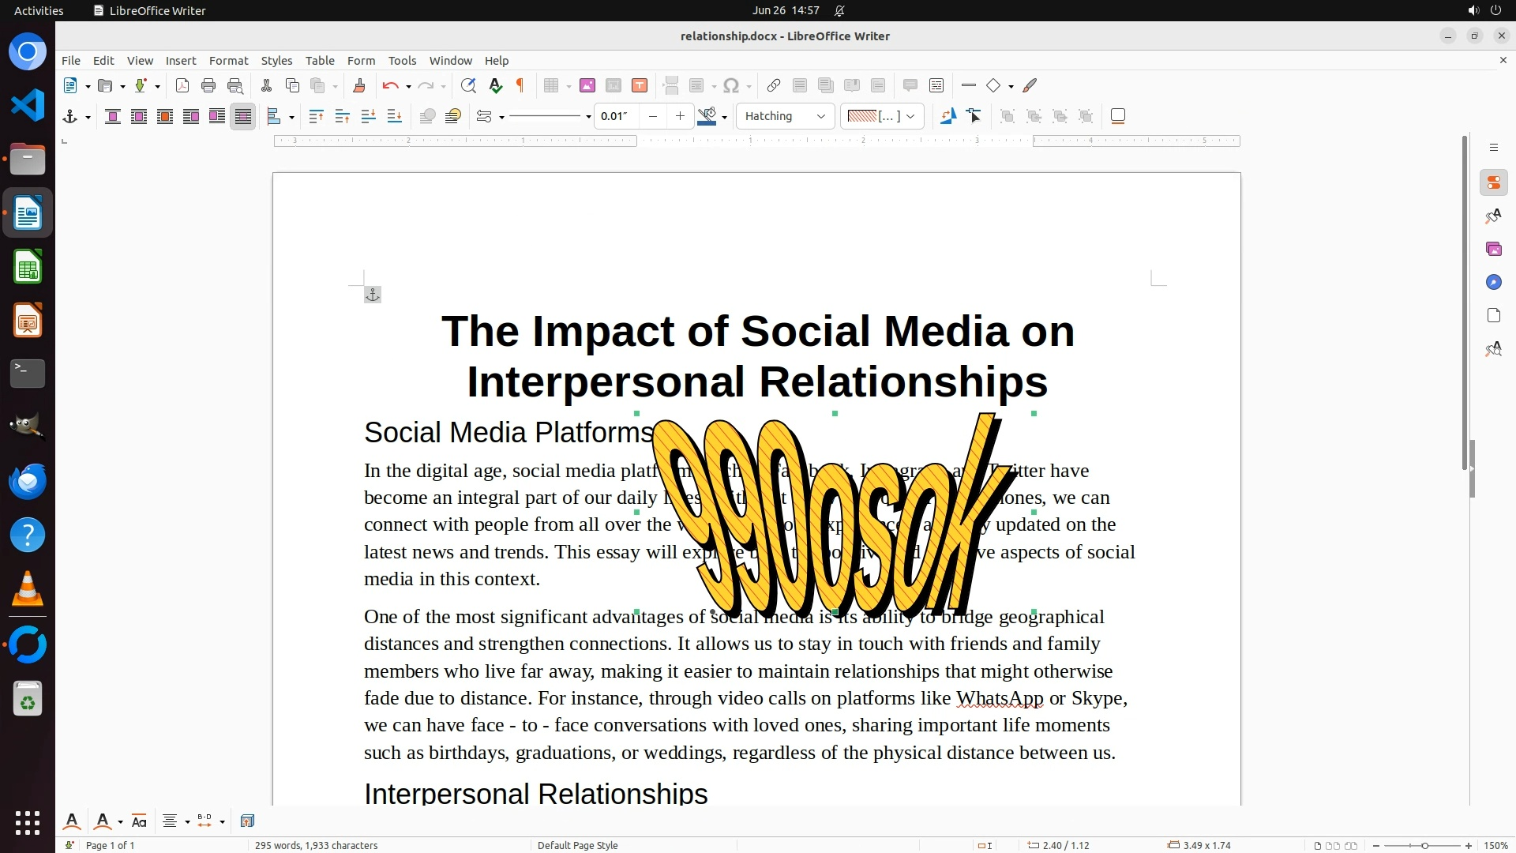
Task: Increase line width with plus button
Action: [x=680, y=117]
